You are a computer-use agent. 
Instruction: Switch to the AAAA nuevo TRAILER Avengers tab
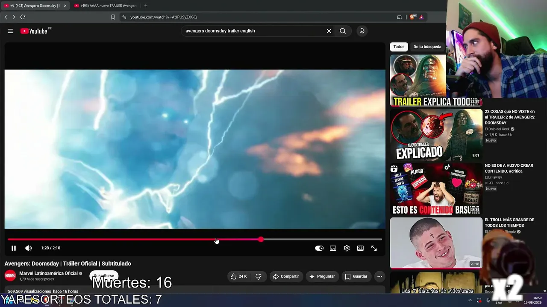point(106,6)
